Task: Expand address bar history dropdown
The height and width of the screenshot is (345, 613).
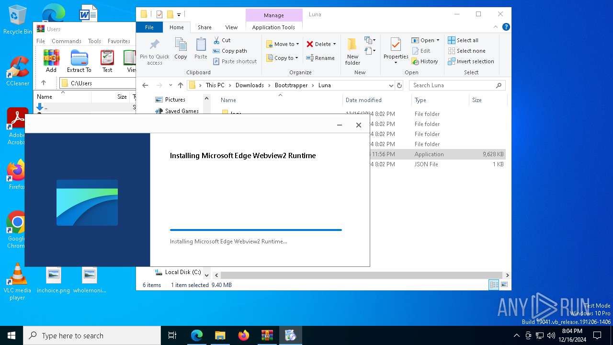Action: click(x=391, y=85)
